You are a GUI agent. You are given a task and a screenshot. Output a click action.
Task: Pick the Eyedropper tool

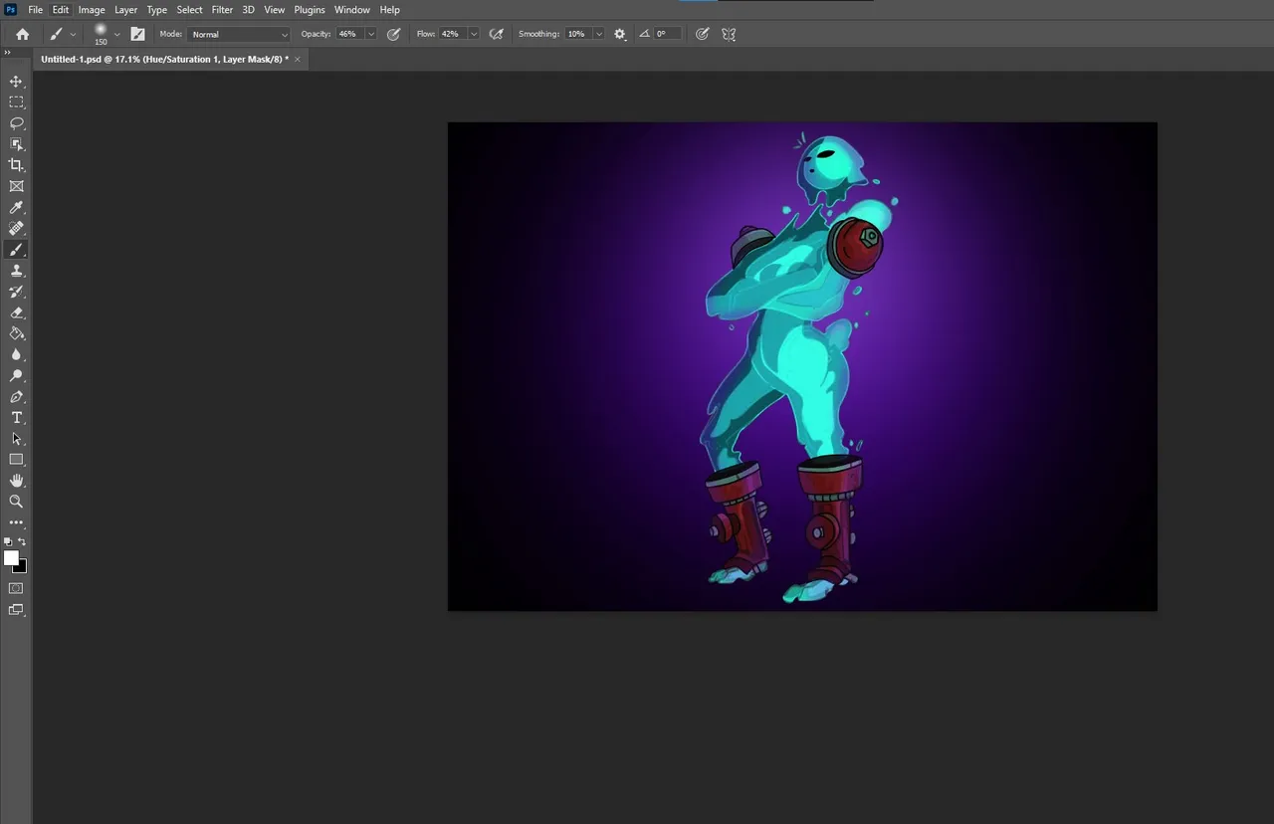(16, 207)
